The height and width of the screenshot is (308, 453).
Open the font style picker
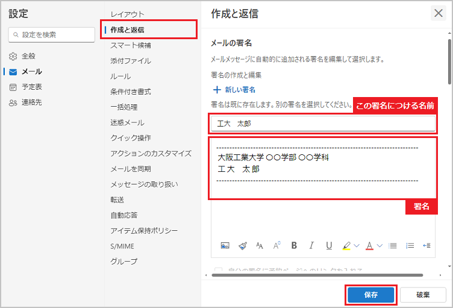click(x=260, y=245)
